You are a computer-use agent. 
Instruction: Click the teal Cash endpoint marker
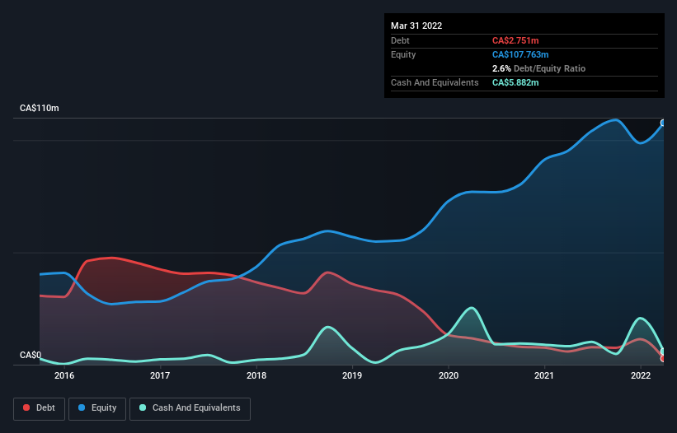[x=663, y=352]
